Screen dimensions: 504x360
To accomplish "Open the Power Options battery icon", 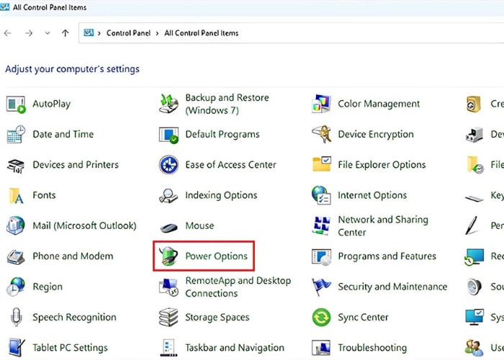I will click(x=168, y=256).
